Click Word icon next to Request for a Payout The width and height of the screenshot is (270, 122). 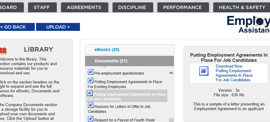click(x=91, y=119)
